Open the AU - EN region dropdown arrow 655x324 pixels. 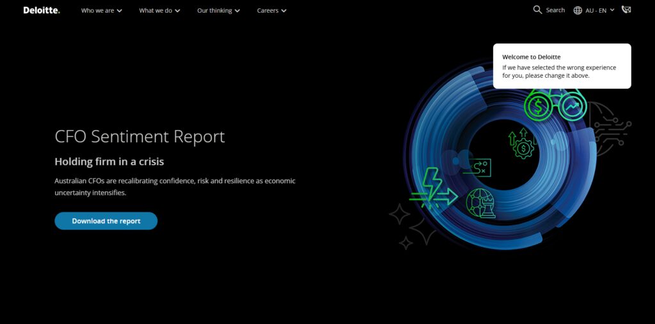(x=612, y=10)
